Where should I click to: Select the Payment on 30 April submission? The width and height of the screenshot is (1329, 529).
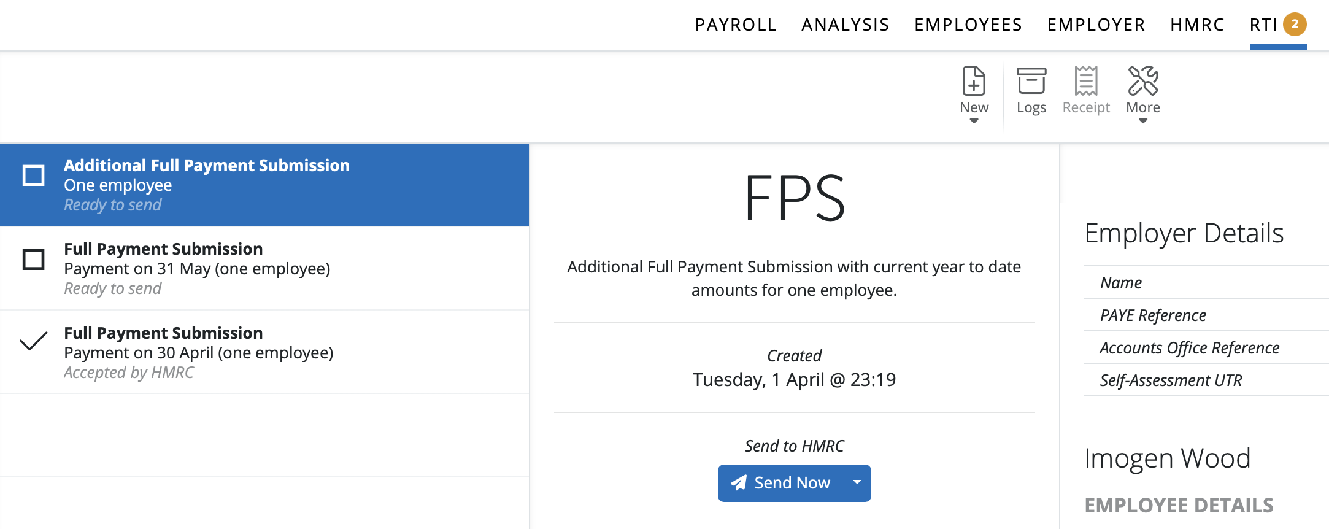(264, 352)
